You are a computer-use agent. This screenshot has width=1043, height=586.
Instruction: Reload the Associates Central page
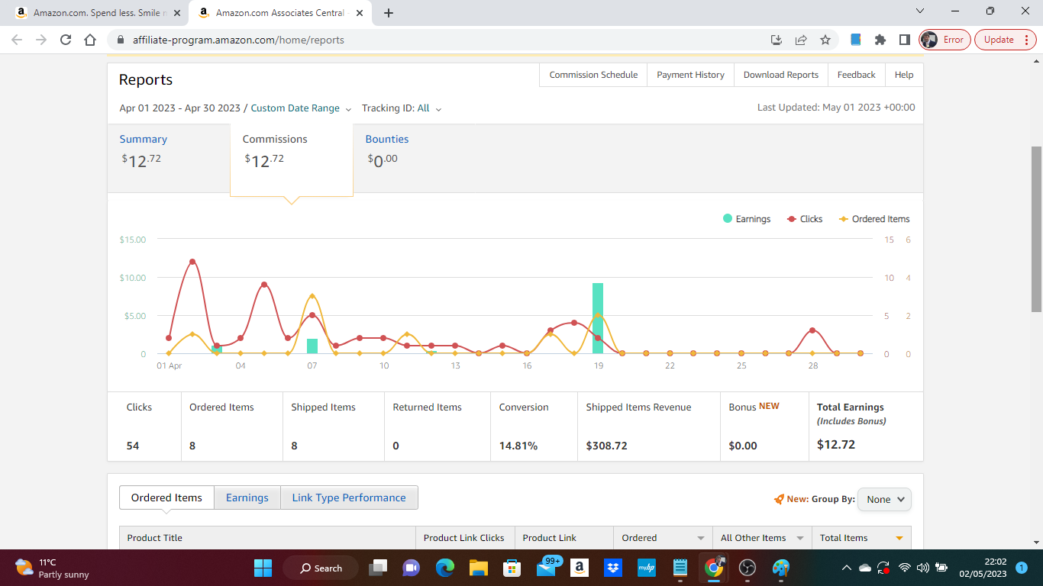(66, 40)
